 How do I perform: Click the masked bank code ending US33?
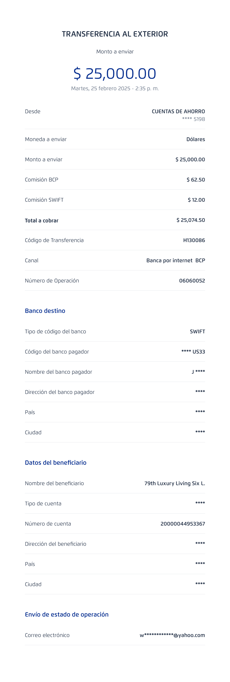[x=193, y=351]
